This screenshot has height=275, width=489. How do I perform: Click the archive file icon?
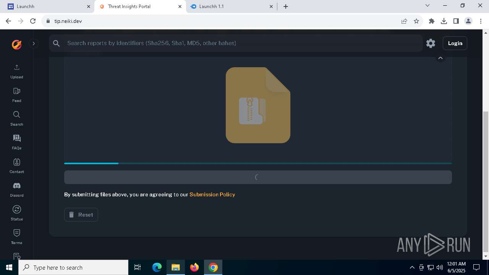[258, 105]
